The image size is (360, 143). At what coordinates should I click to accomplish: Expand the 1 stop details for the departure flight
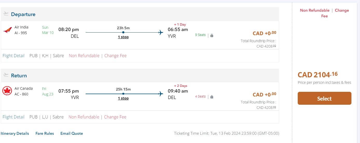point(123,37)
